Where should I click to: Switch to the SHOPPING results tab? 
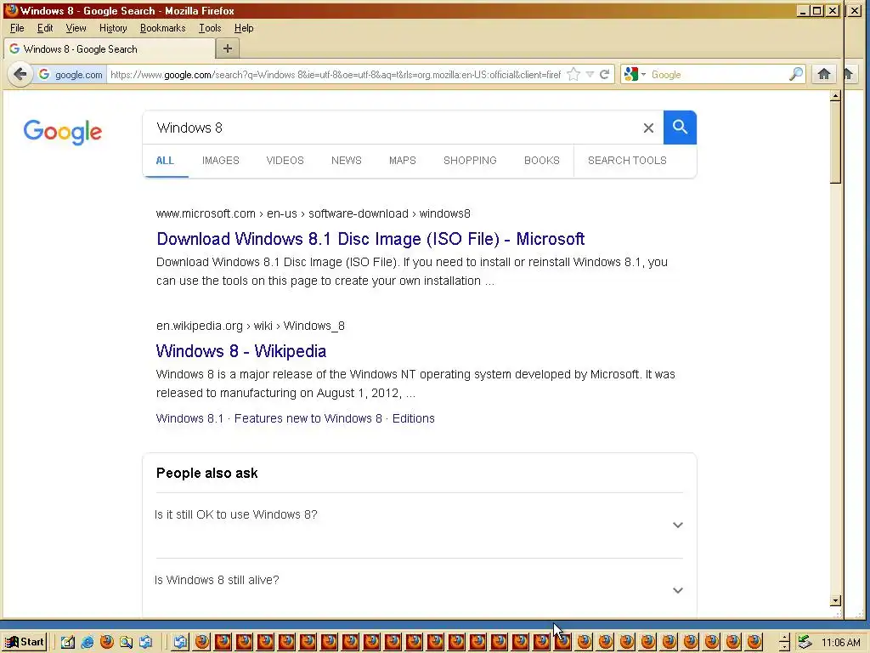click(x=470, y=161)
